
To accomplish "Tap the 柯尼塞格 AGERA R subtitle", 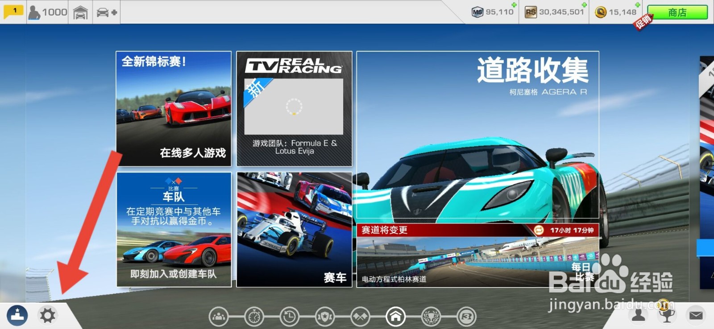I will (x=548, y=92).
